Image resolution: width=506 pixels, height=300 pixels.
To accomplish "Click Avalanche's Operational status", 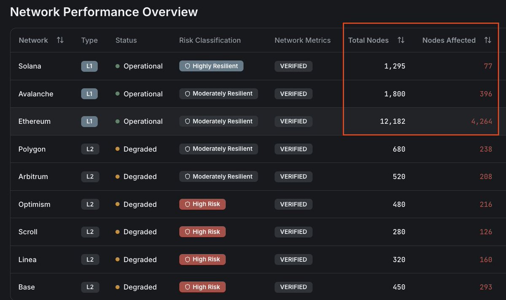I will (x=139, y=94).
